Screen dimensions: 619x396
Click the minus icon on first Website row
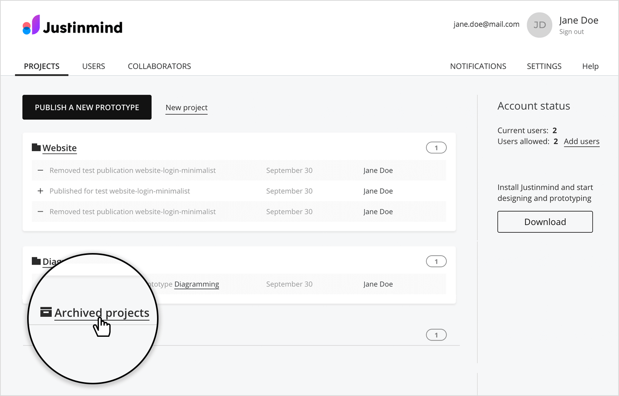click(x=40, y=170)
